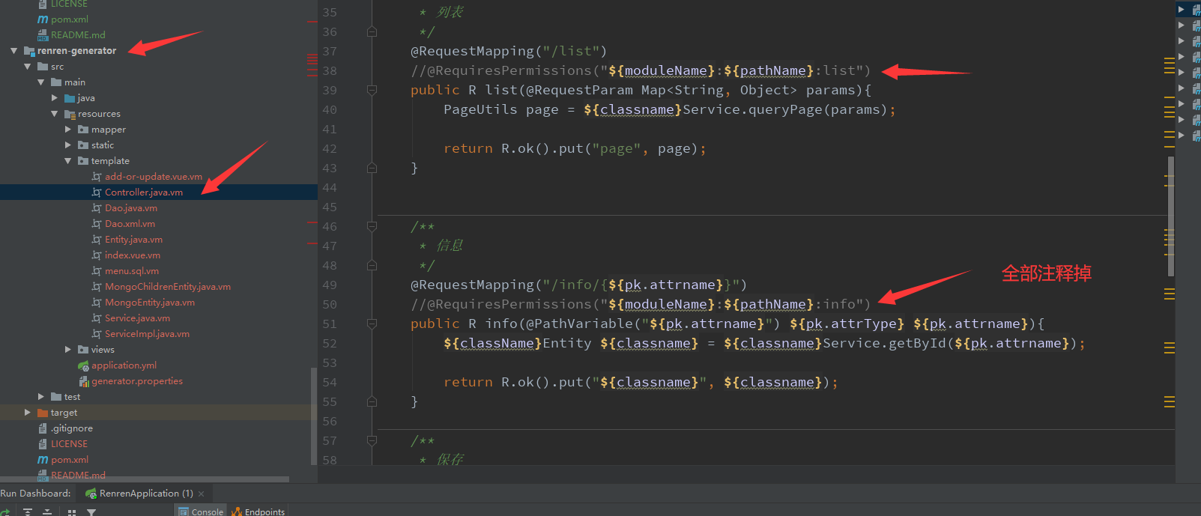Expand the java folder node
This screenshot has width=1201, height=516.
(x=55, y=98)
